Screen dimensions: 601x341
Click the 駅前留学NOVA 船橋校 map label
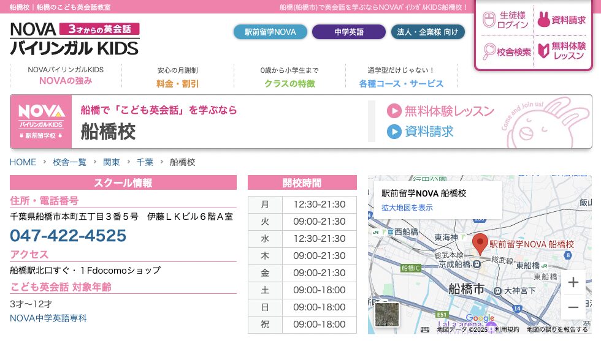(532, 244)
